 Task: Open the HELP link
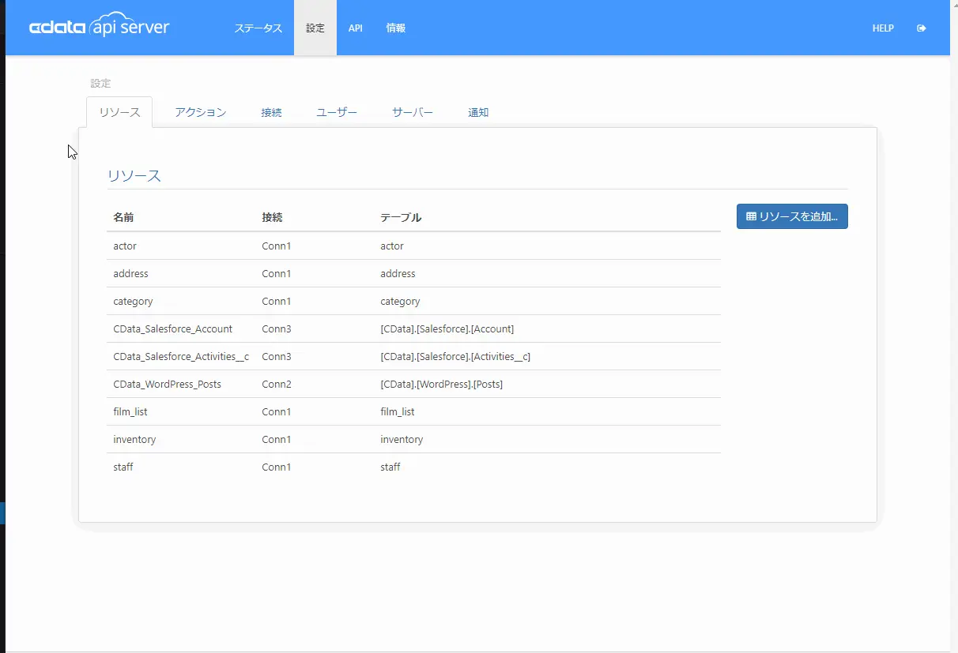(883, 28)
